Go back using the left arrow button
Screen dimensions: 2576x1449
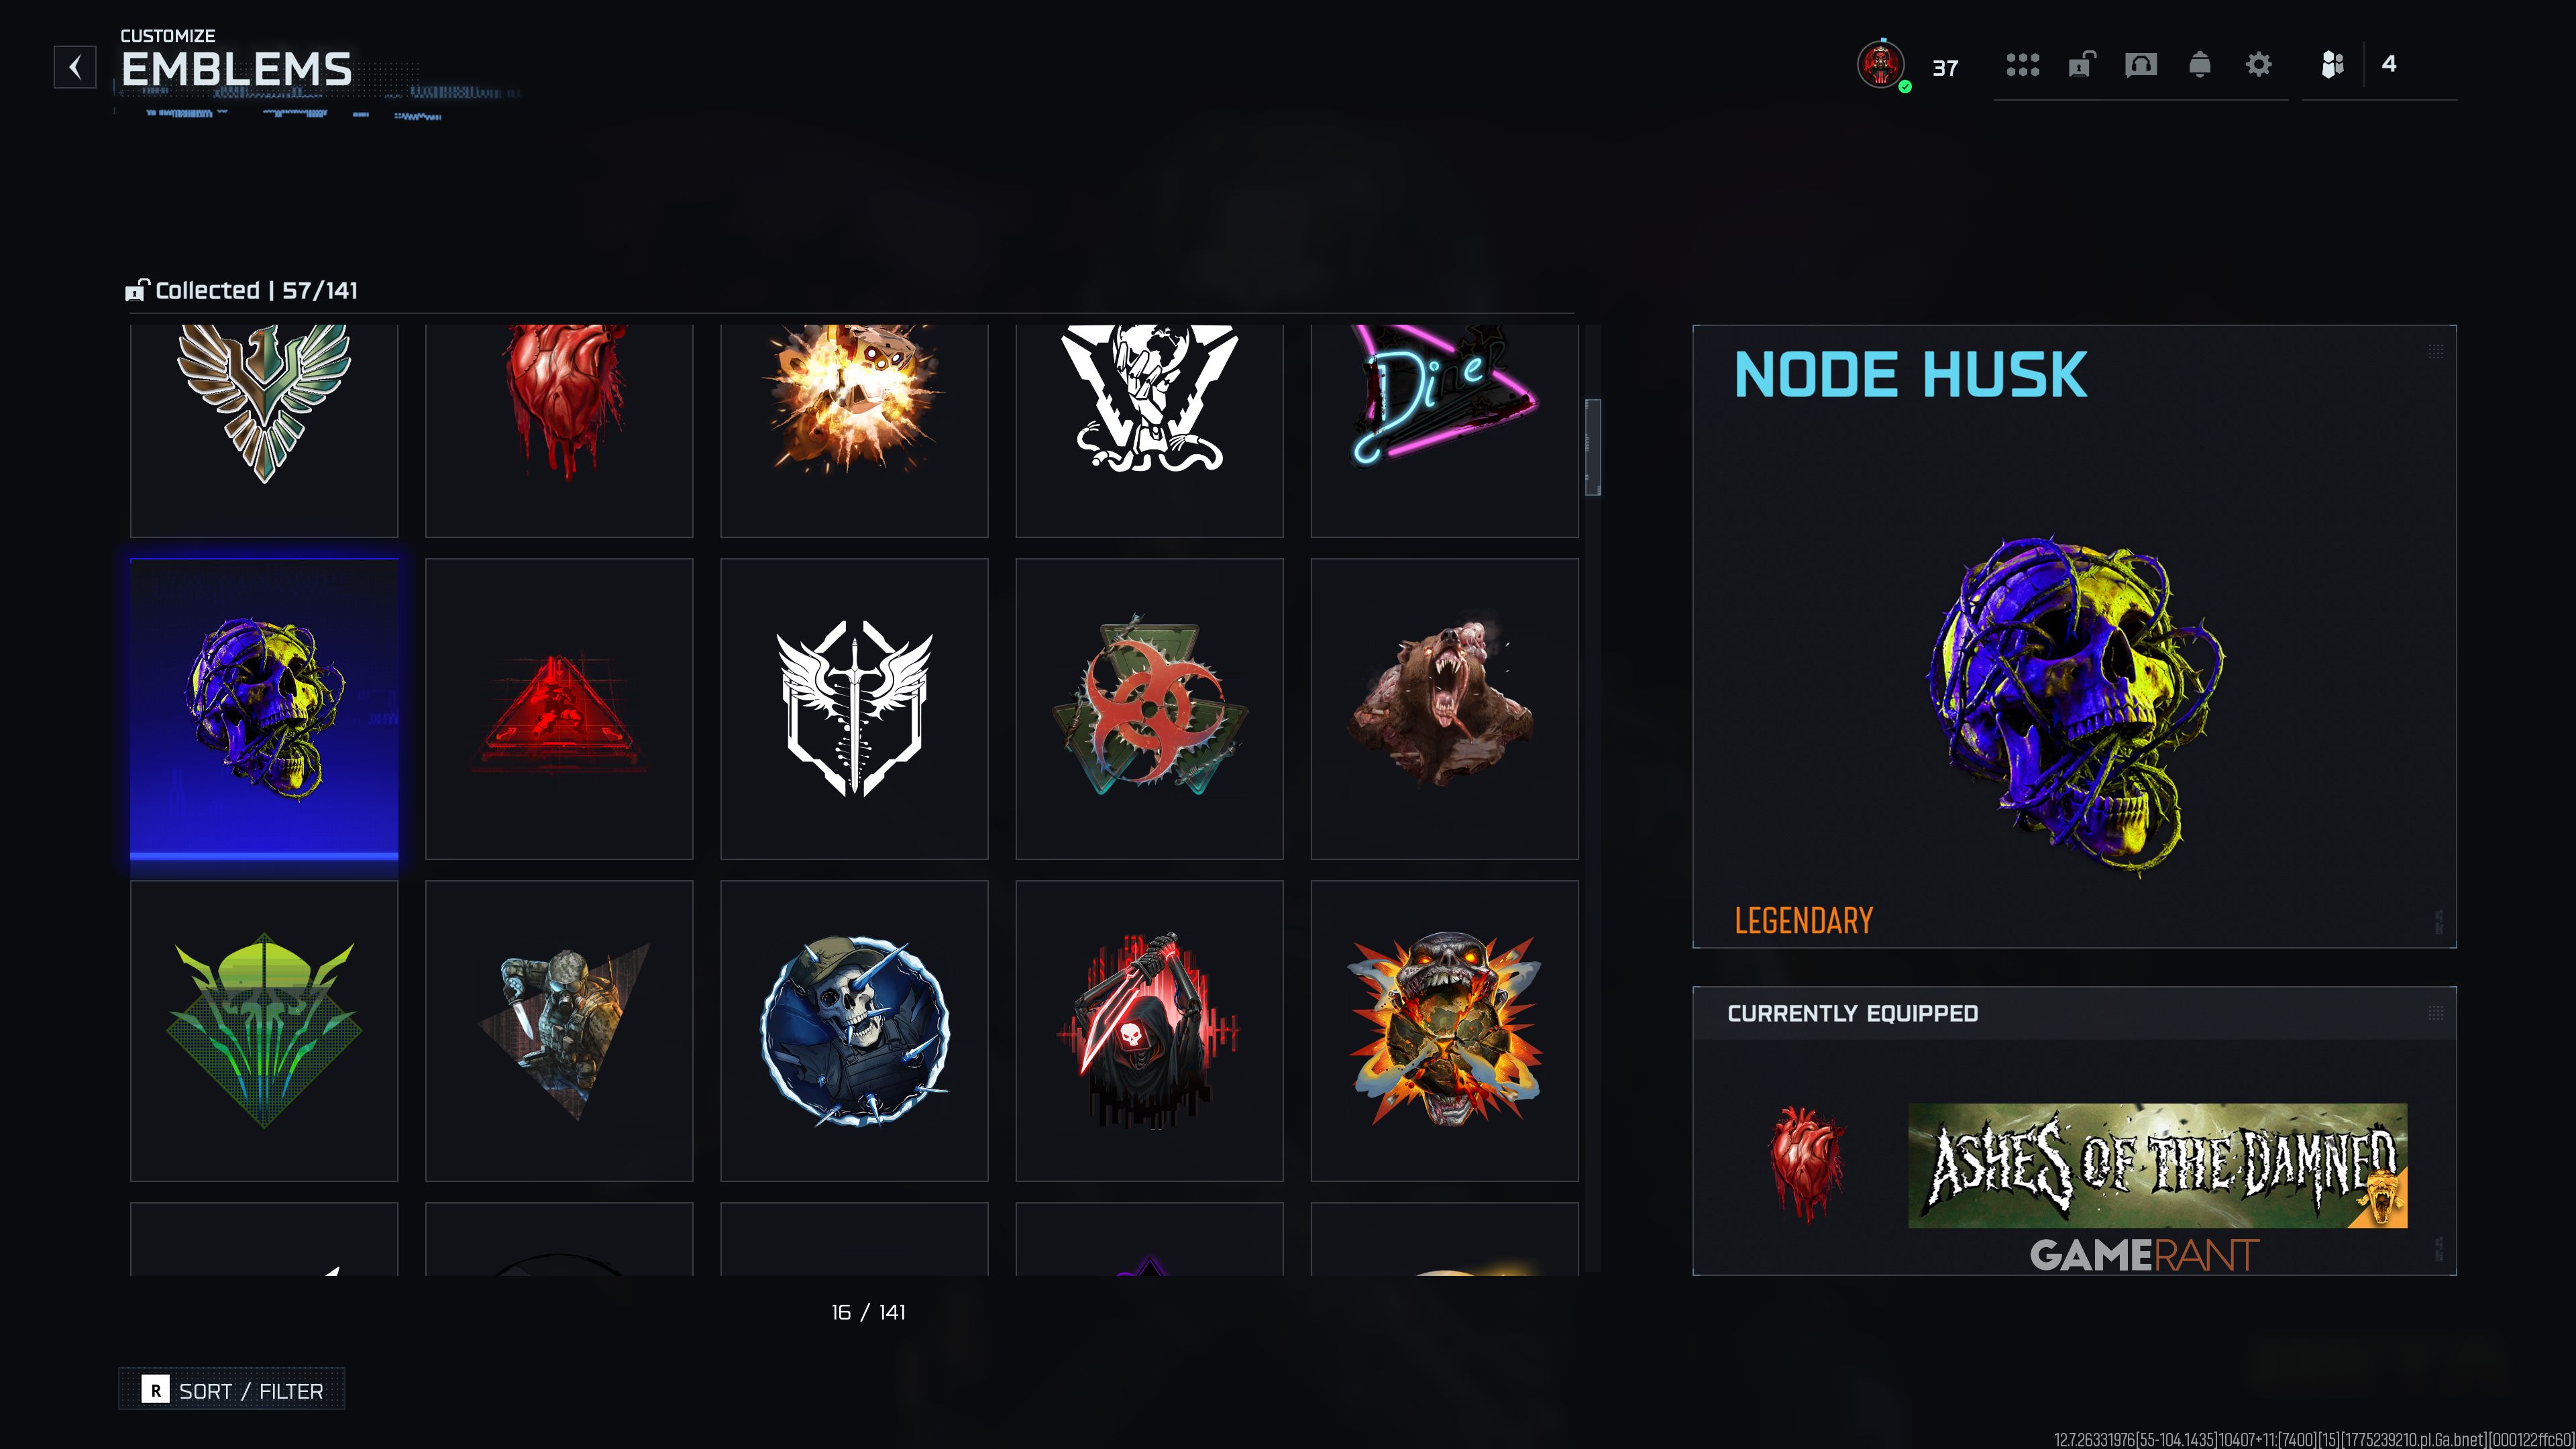pyautogui.click(x=75, y=67)
